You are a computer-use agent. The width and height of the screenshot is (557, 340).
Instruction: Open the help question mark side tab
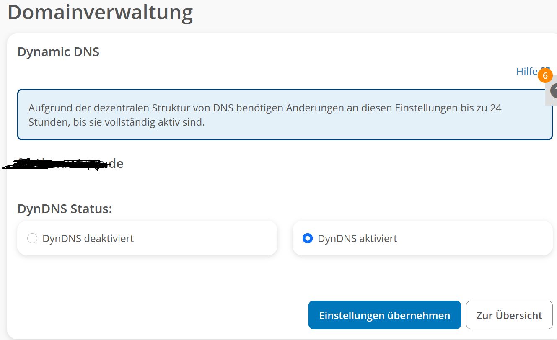click(x=552, y=90)
